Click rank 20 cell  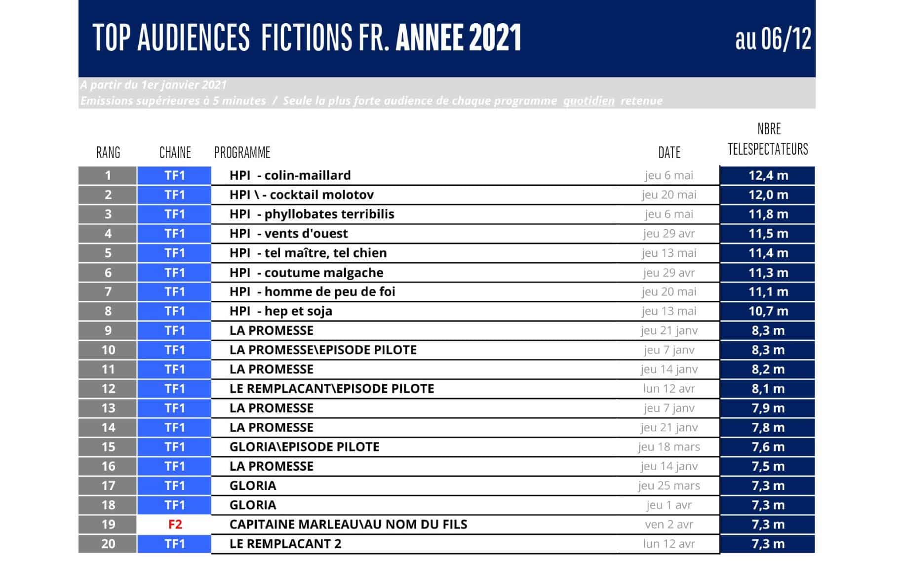point(108,544)
